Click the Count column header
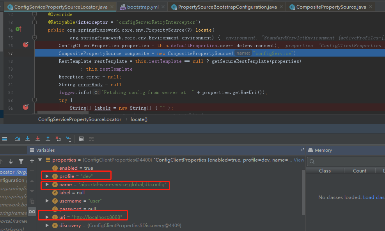This screenshot has width=385, height=231. point(360,171)
